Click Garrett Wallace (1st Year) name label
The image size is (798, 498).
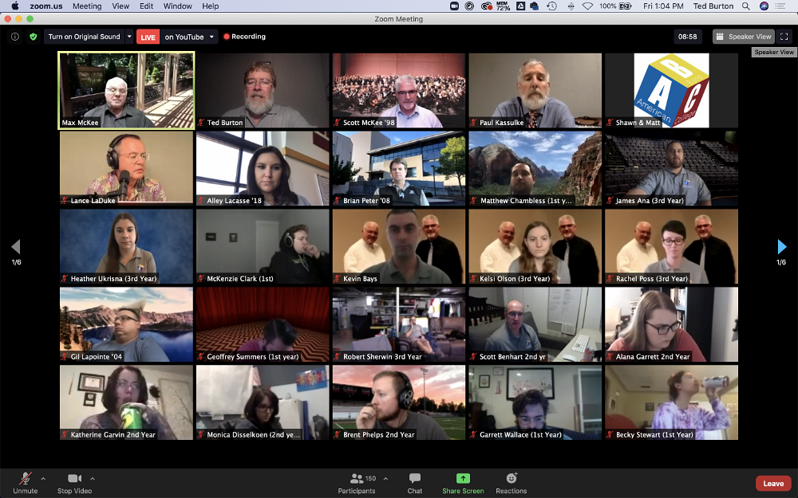click(520, 435)
